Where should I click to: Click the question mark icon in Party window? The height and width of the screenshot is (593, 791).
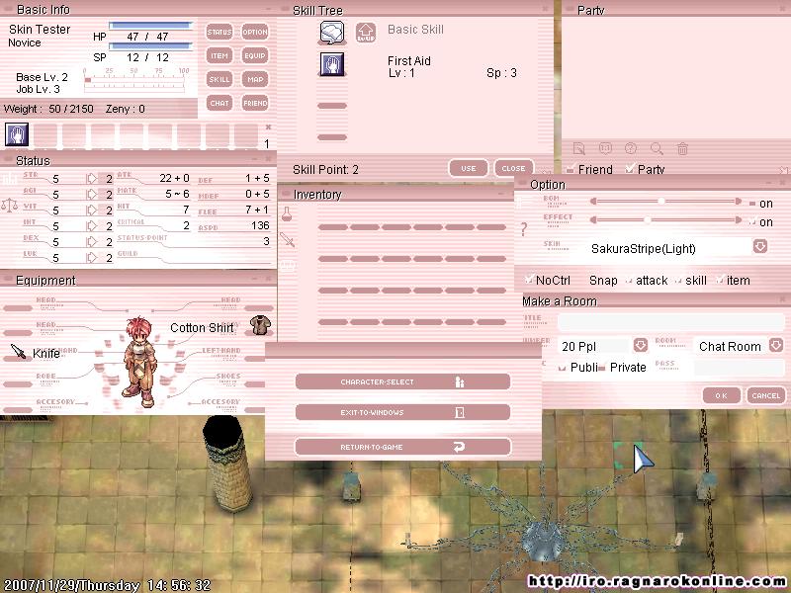point(631,148)
